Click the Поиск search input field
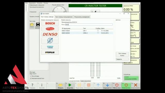This screenshot has width=165, height=93. [89, 25]
